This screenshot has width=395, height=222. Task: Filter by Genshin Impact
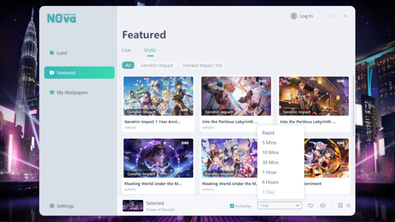(157, 65)
